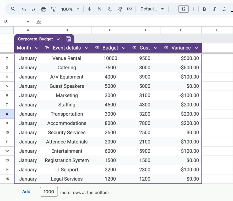Click the search menus magnifier icon
The width and height of the screenshot is (233, 201).
[x=13, y=9]
